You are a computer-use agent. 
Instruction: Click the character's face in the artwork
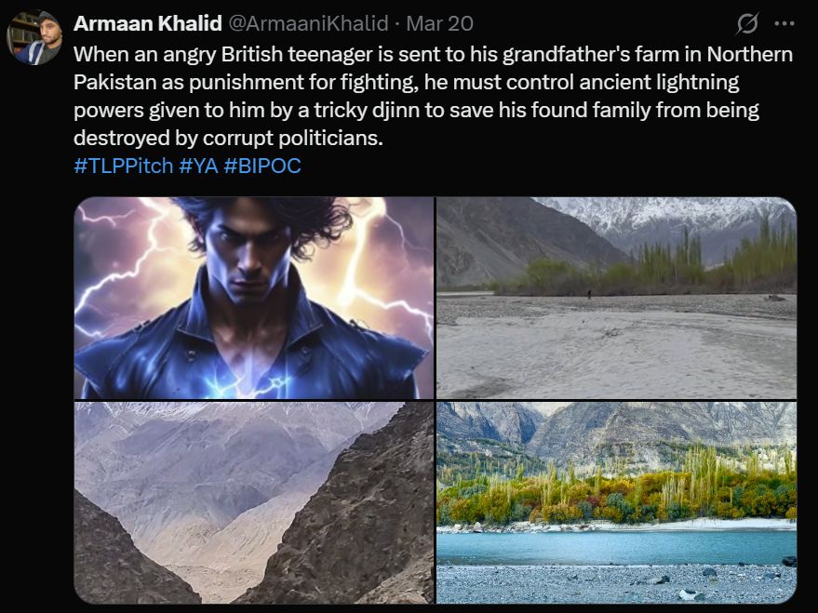(249, 257)
